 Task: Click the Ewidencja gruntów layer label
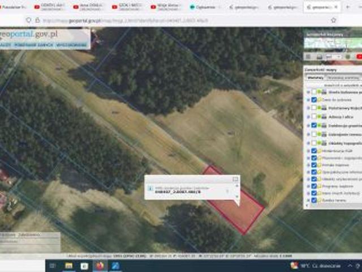[345, 125]
